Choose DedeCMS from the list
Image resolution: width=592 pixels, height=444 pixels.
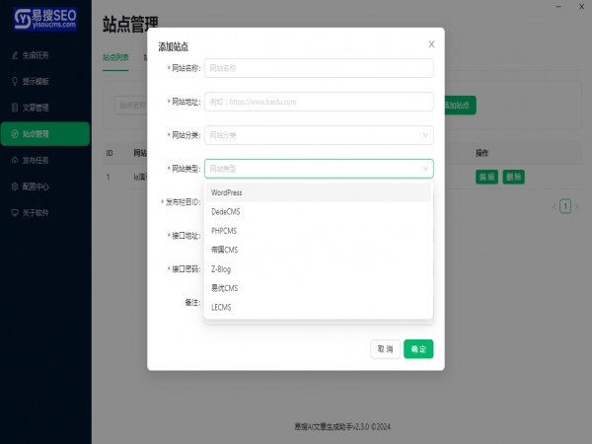(319, 212)
